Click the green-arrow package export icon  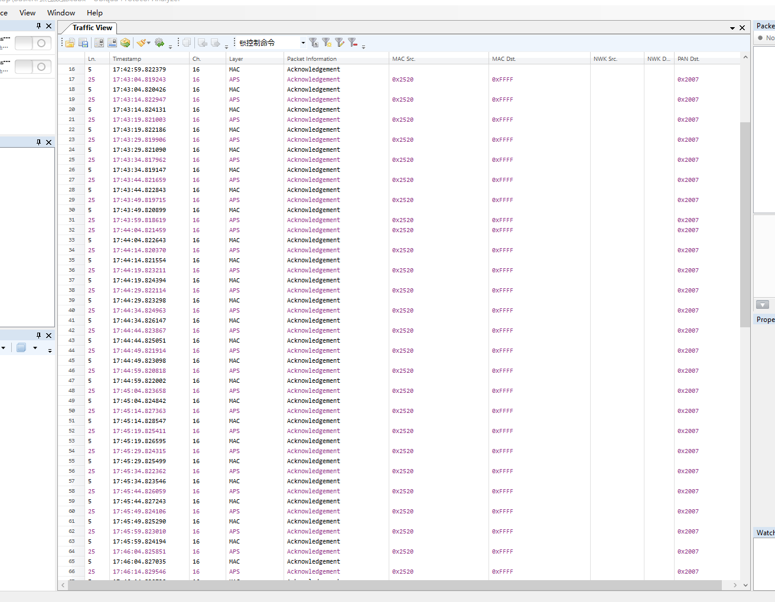click(x=125, y=43)
